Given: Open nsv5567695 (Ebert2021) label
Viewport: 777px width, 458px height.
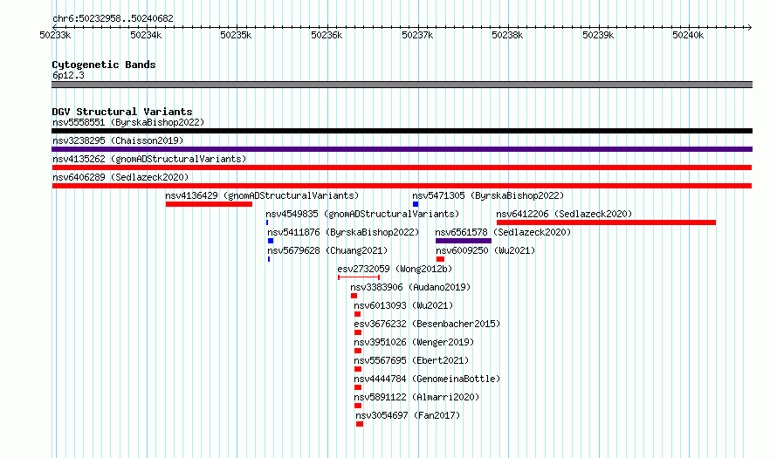Looking at the screenshot, I should 411,360.
